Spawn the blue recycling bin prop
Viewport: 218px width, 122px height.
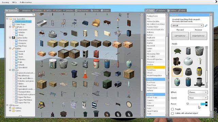click(x=74, y=74)
